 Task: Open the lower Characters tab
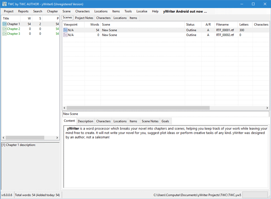click(103, 121)
